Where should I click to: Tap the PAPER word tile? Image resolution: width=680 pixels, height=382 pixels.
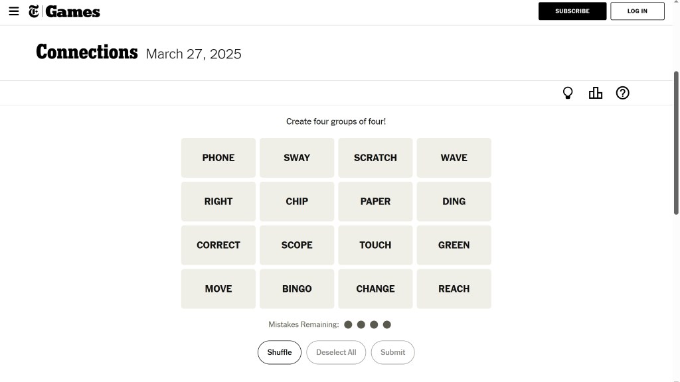tap(375, 202)
